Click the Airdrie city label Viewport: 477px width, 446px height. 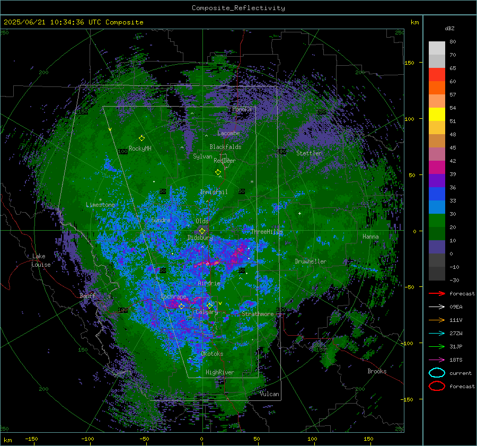point(209,283)
